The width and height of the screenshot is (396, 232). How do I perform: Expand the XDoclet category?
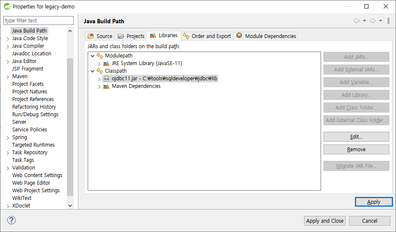(8, 206)
